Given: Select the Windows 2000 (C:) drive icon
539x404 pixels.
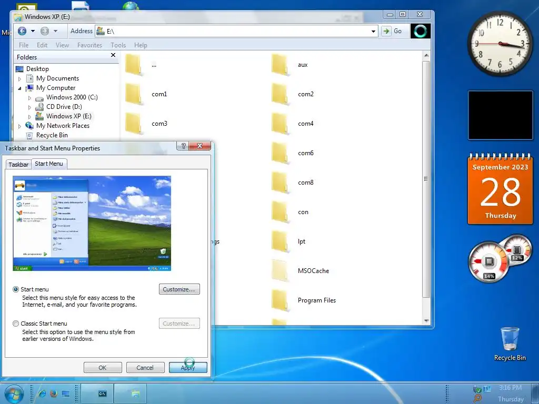Looking at the screenshot, I should (x=40, y=98).
